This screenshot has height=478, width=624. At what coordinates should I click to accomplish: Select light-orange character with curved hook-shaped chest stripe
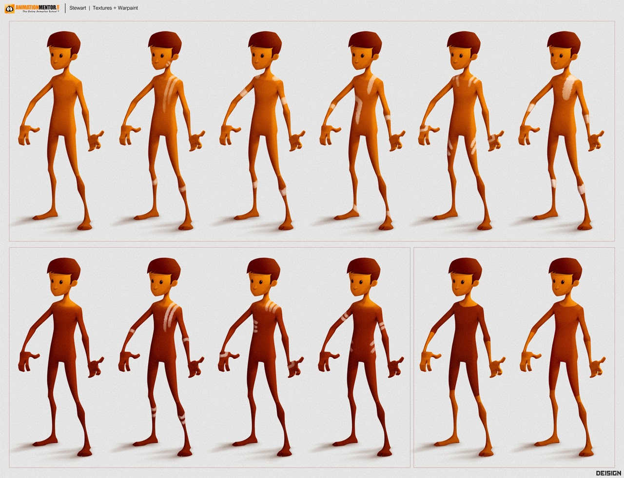pos(362,131)
